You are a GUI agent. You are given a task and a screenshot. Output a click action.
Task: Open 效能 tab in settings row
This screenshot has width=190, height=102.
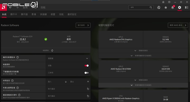[61, 14]
